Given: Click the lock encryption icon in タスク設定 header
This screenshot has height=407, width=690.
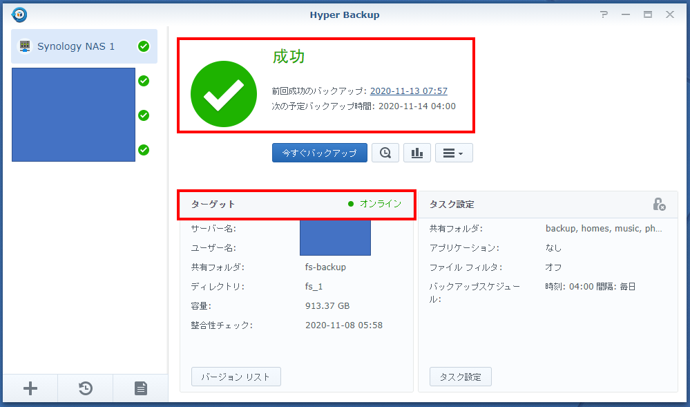Looking at the screenshot, I should (659, 205).
